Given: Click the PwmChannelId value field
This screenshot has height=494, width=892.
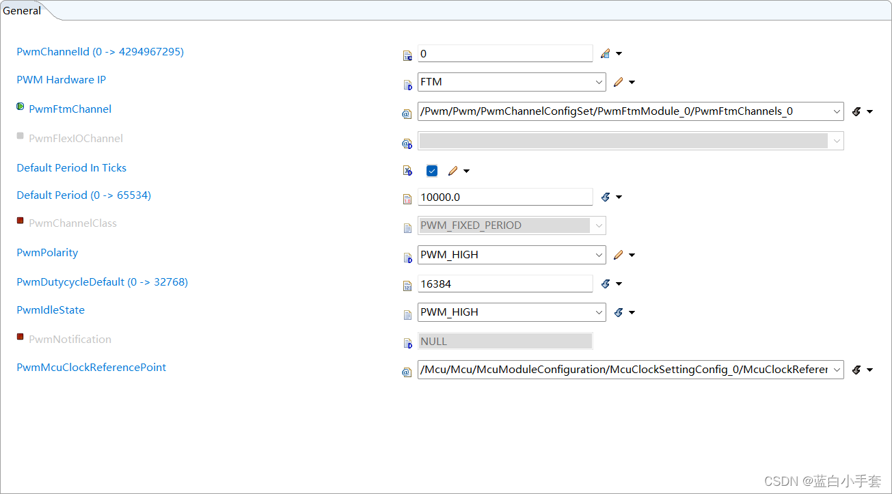Looking at the screenshot, I should tap(505, 53).
